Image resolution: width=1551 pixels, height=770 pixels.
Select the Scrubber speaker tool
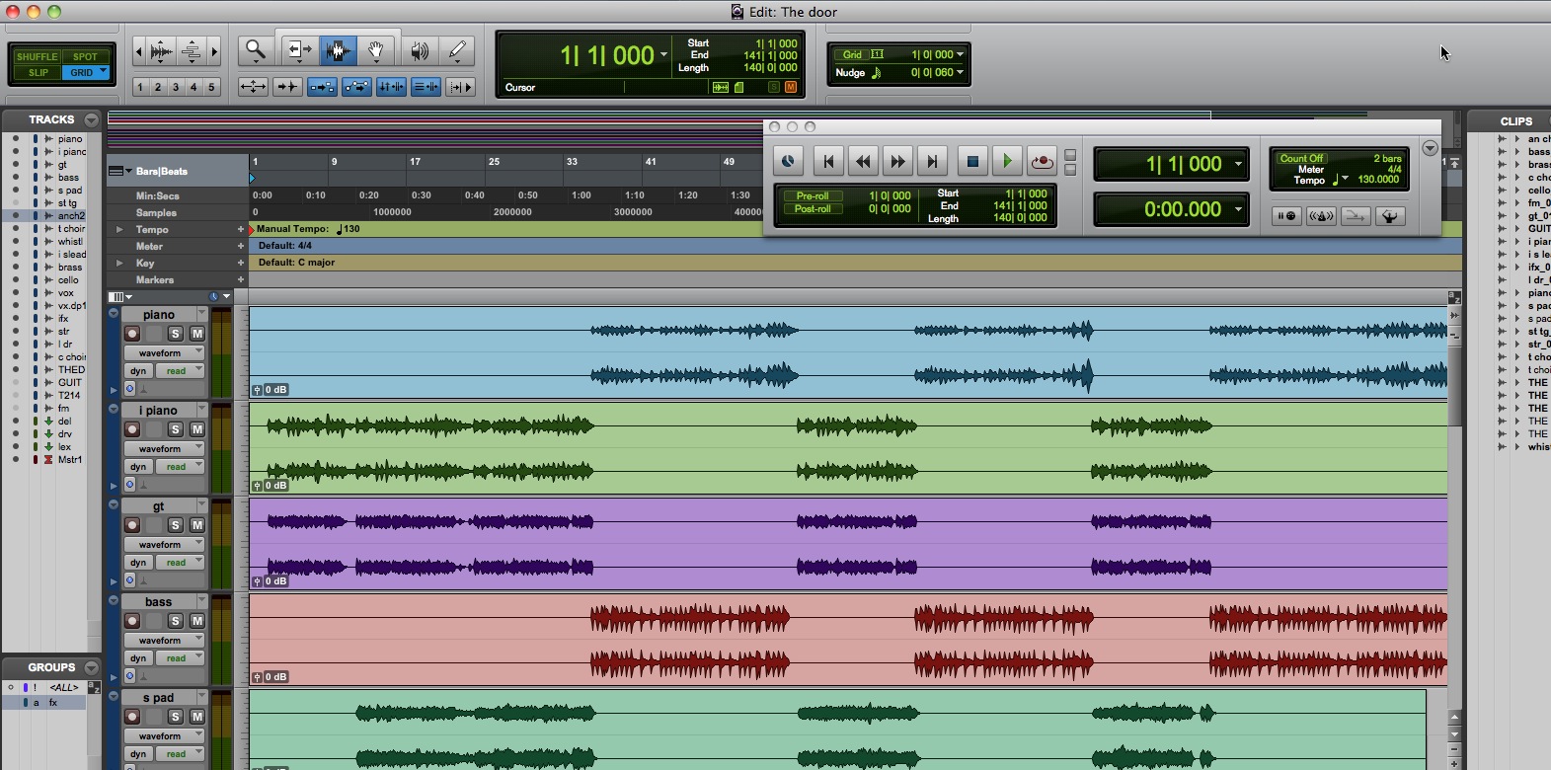420,50
